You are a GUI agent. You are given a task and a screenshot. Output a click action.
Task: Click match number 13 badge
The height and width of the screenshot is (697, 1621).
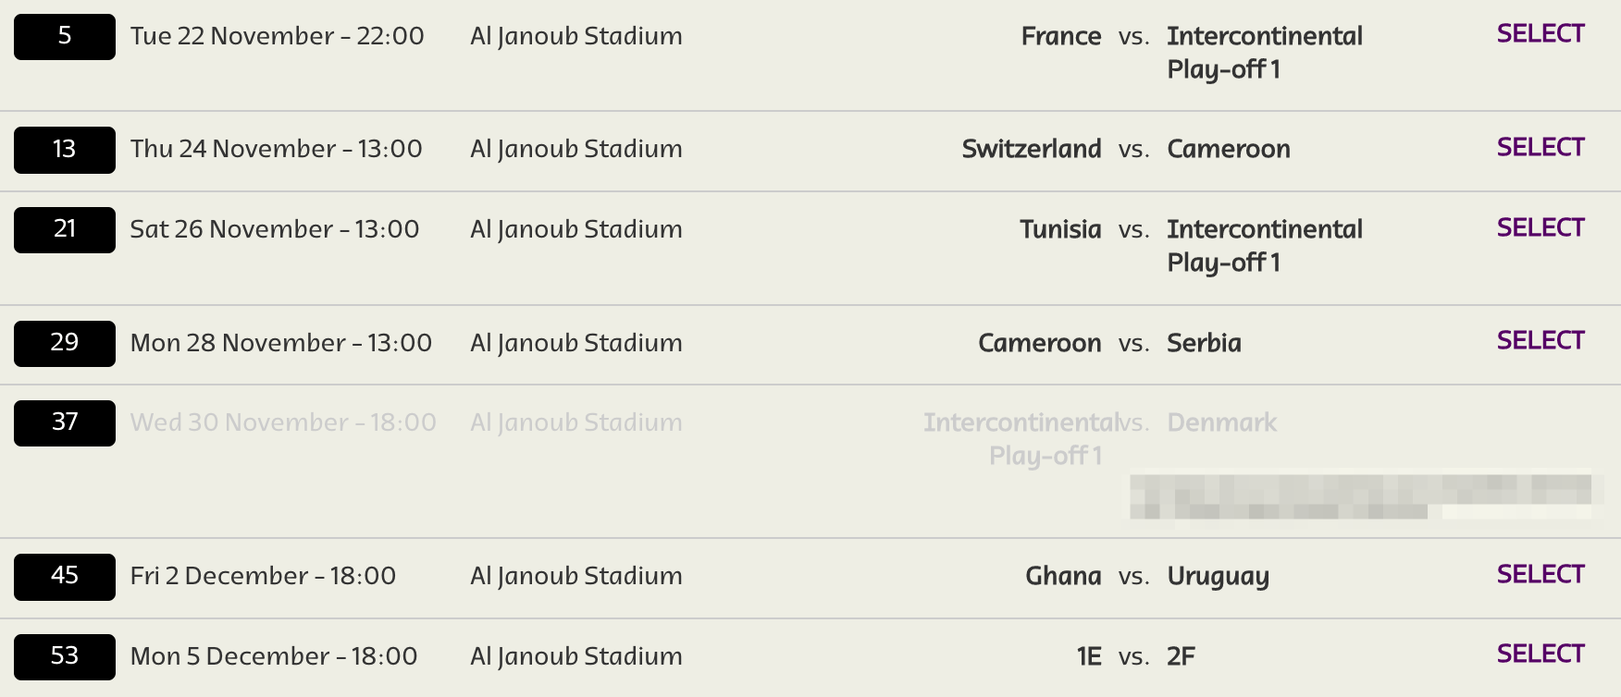(x=65, y=150)
